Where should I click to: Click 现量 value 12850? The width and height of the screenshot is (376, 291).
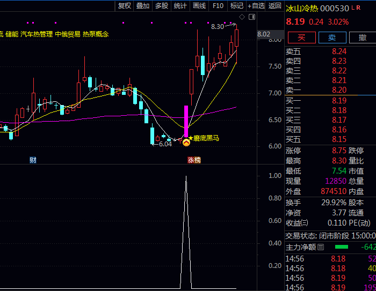tap(336, 181)
